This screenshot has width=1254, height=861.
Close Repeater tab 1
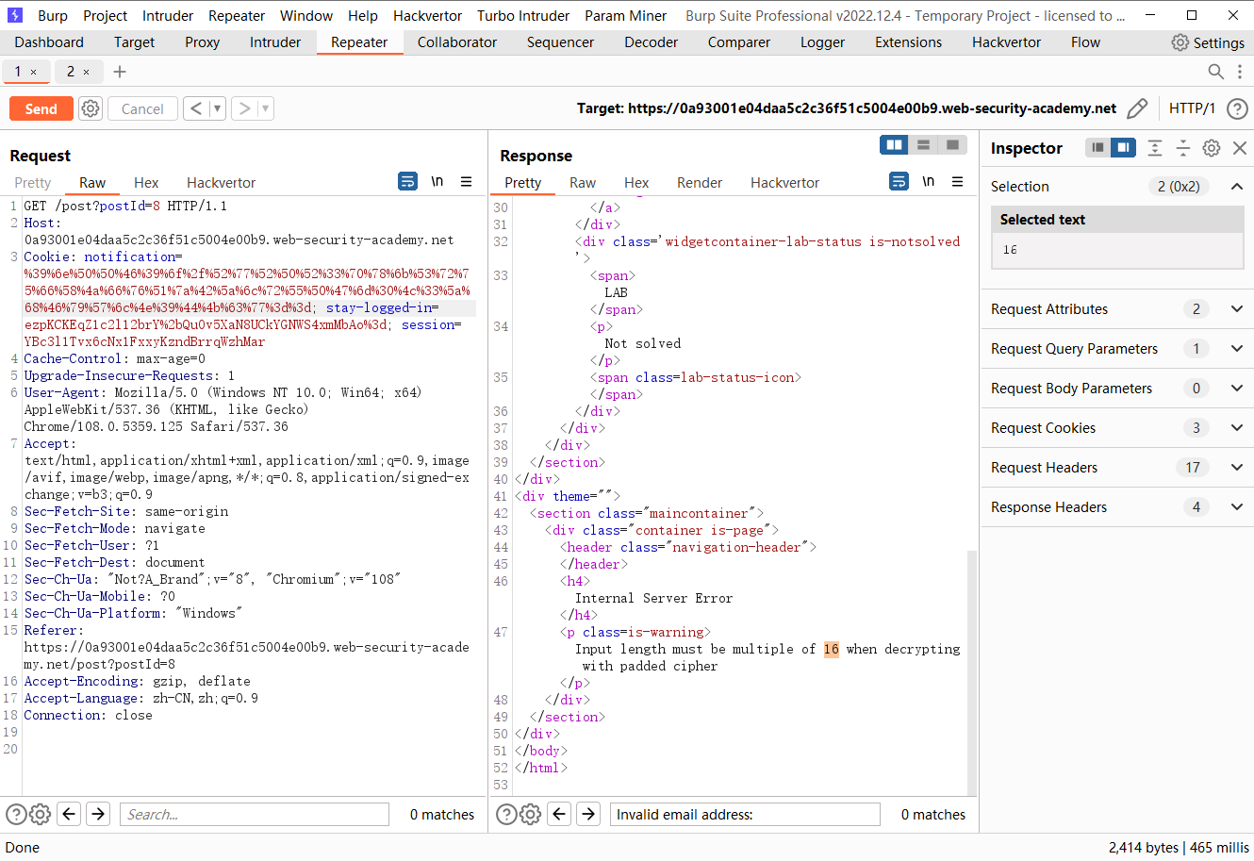pyautogui.click(x=33, y=72)
